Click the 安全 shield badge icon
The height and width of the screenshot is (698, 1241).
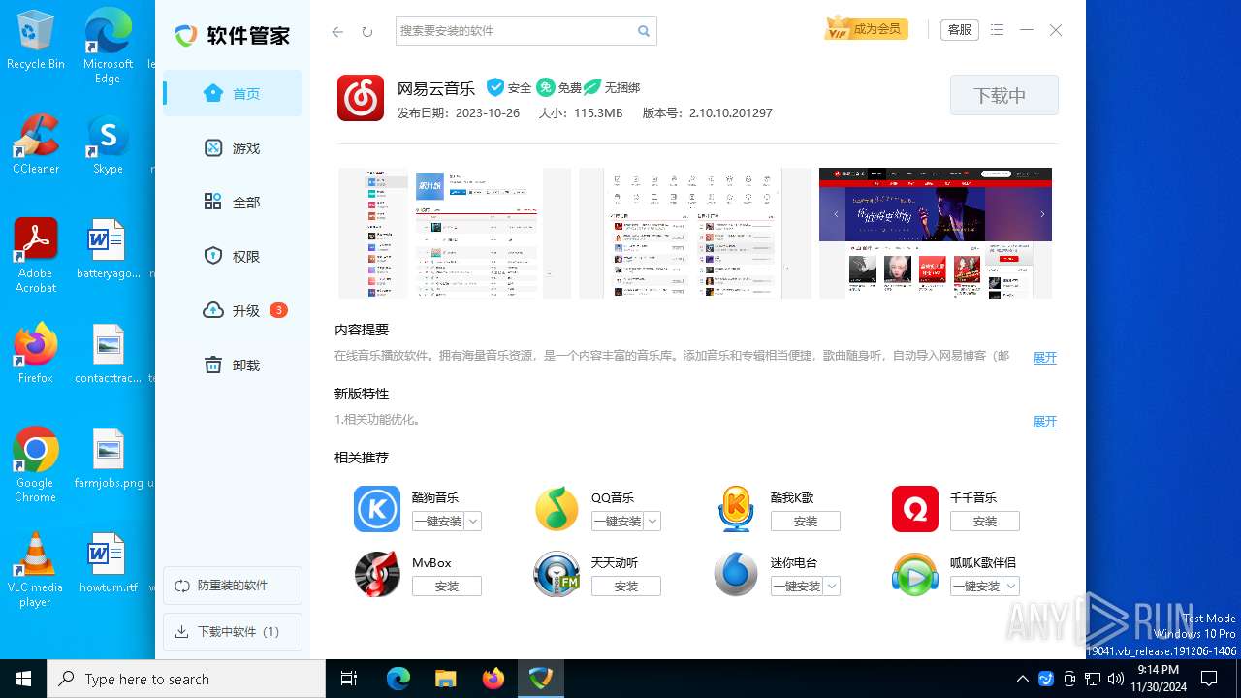pos(495,87)
